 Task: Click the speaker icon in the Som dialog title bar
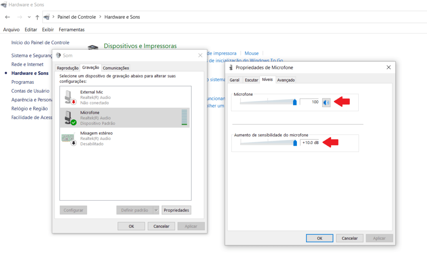[x=59, y=55]
